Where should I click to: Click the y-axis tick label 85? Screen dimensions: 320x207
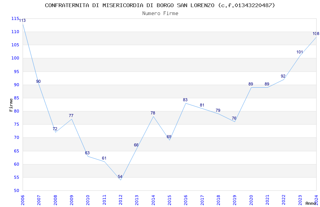click(x=16, y=98)
